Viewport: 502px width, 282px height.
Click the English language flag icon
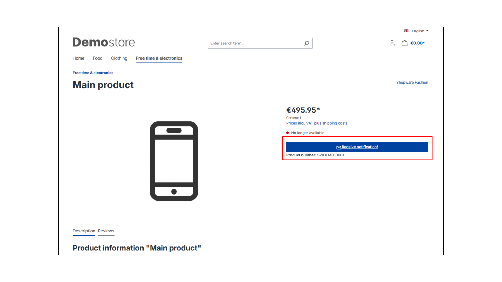(x=407, y=31)
